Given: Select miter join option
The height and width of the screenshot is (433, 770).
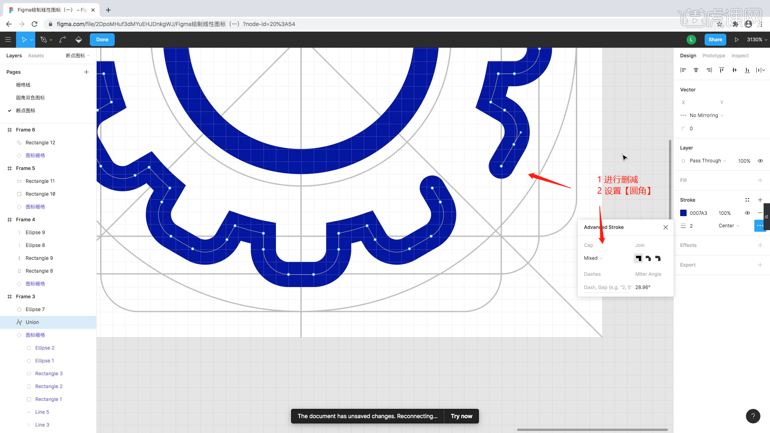Looking at the screenshot, I should (x=638, y=259).
